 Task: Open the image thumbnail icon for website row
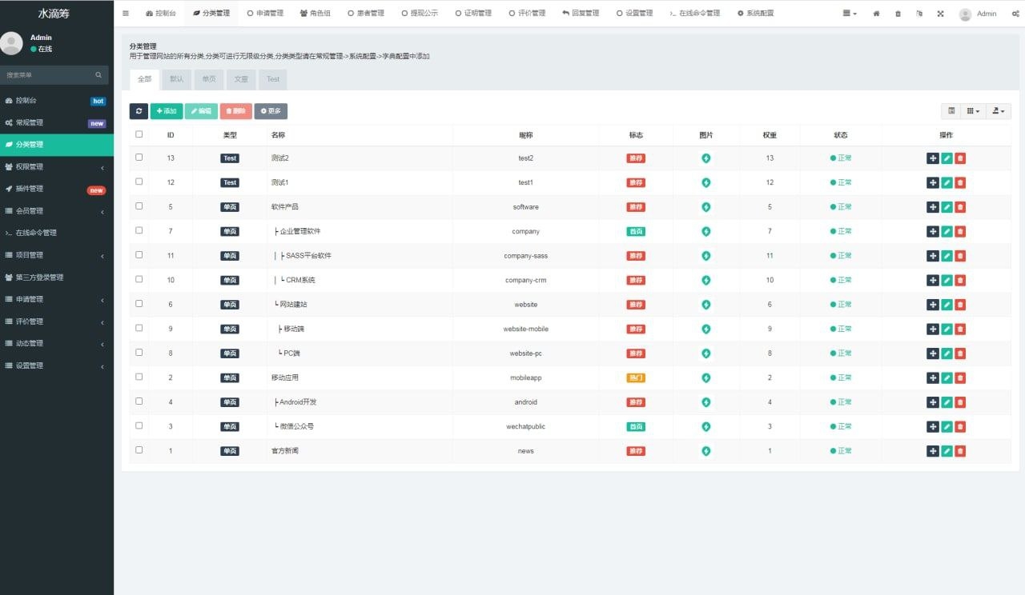click(x=705, y=305)
